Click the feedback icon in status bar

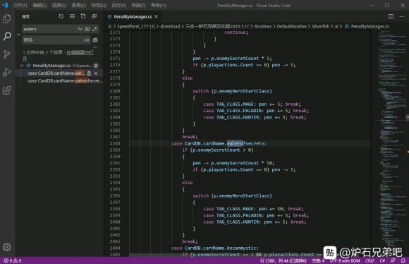[393, 260]
